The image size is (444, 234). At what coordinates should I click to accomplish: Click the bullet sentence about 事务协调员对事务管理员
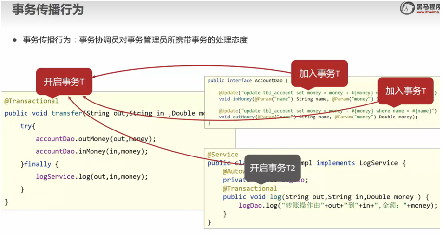tap(135, 40)
